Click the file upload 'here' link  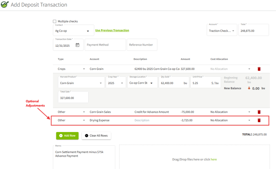[x=213, y=159]
